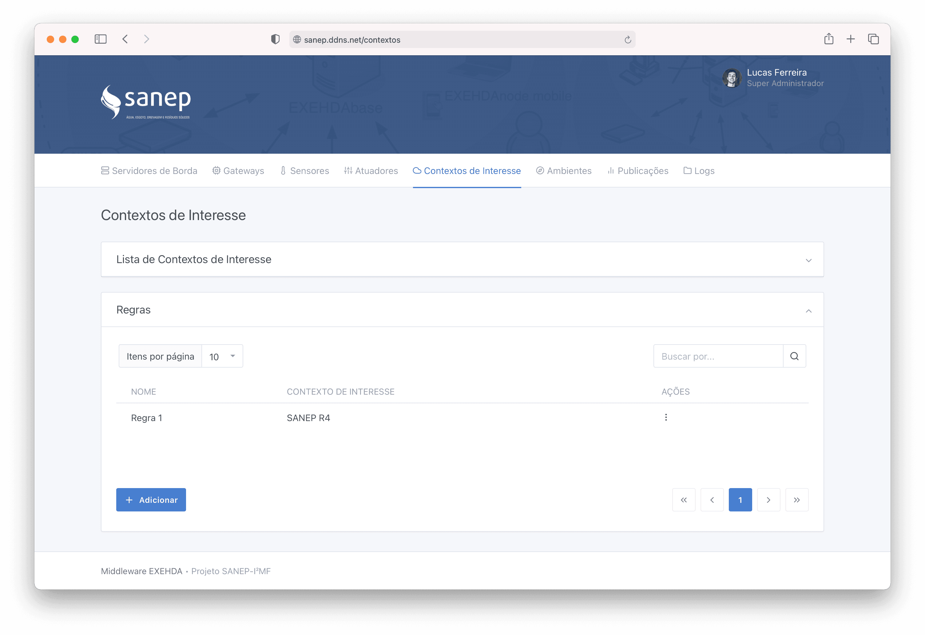The image size is (925, 635).
Task: Select page 1 in pagination
Action: (740, 500)
